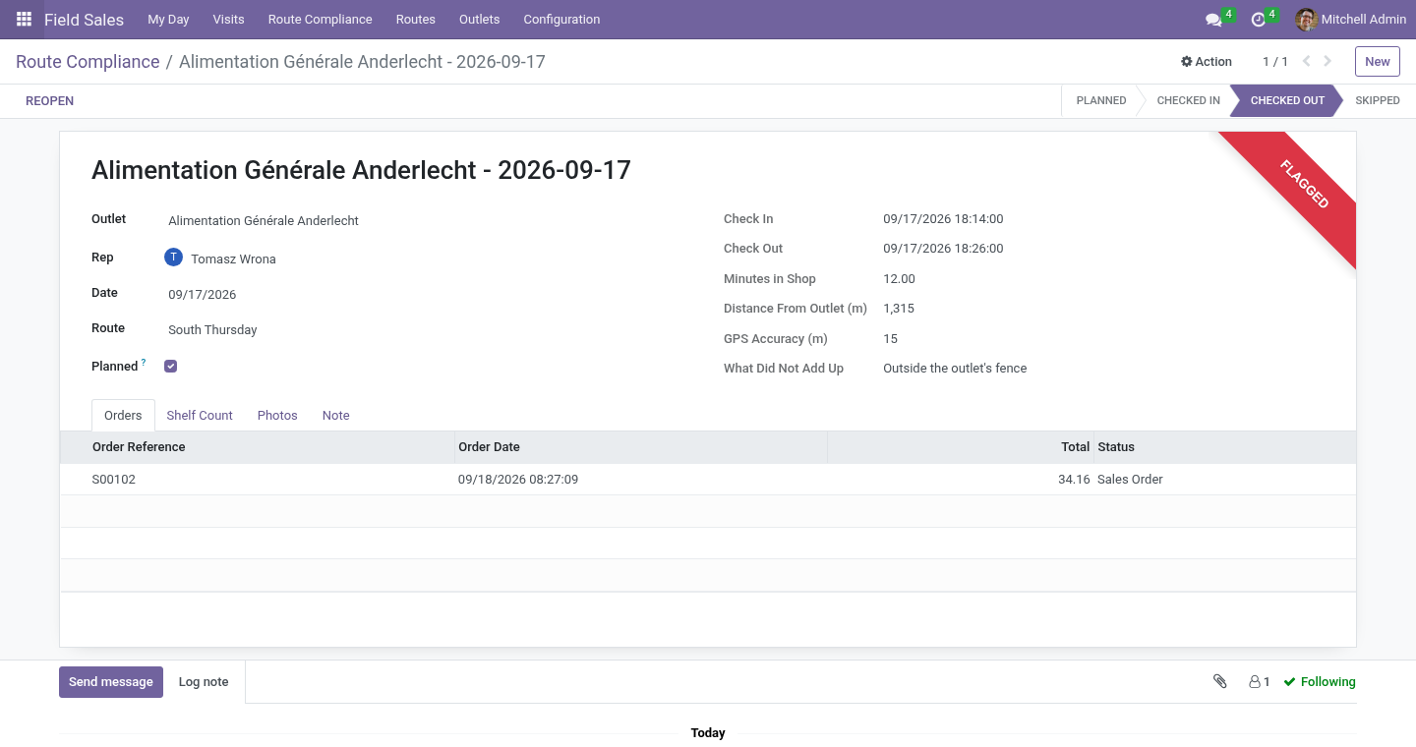Click the Send message button
The image size is (1416, 747).
pyautogui.click(x=111, y=682)
